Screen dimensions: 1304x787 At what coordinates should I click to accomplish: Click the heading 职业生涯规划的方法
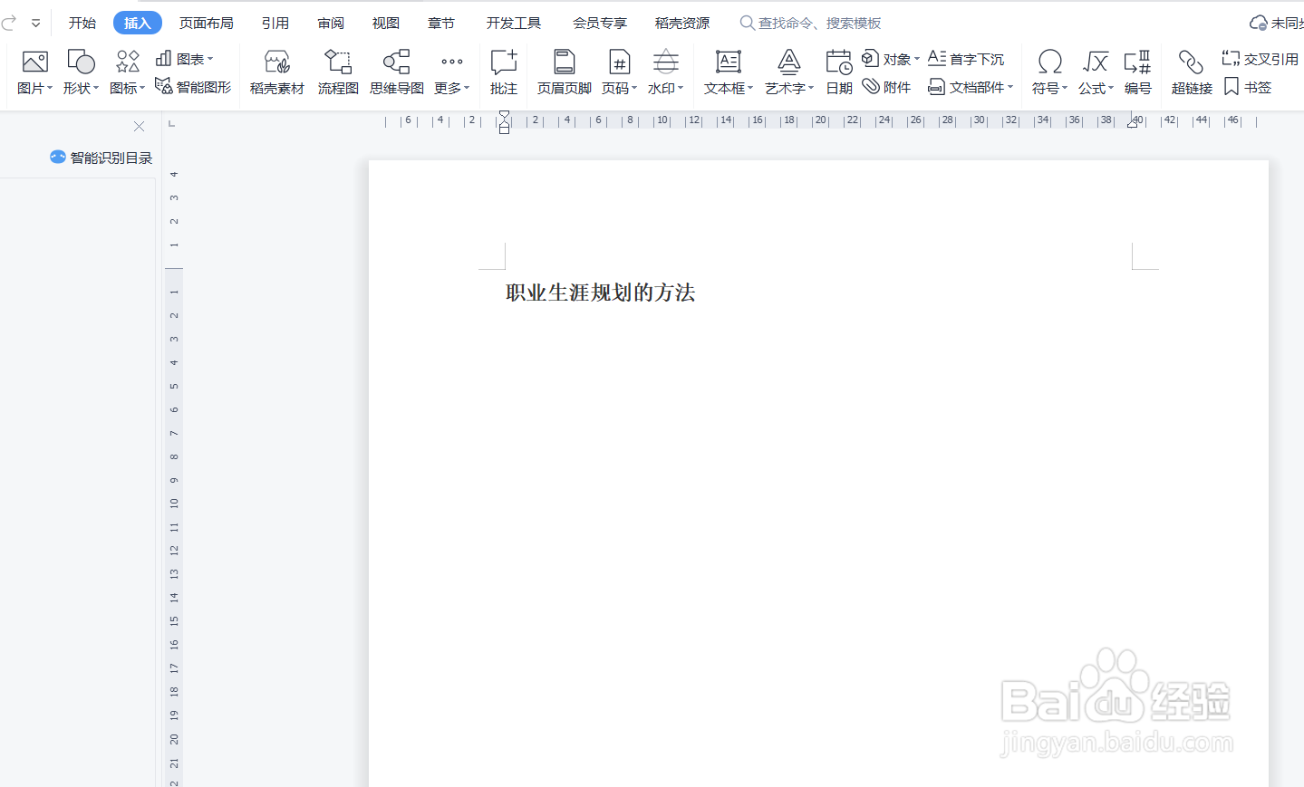pyautogui.click(x=601, y=293)
